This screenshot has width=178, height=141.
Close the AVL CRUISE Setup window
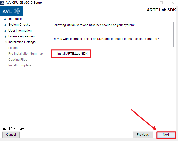click(173, 3)
